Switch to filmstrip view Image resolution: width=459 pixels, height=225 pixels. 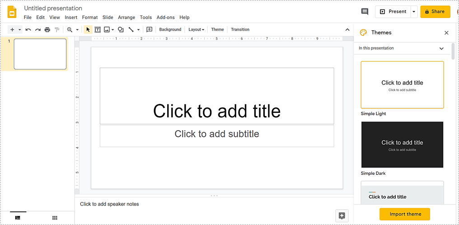pos(18,218)
